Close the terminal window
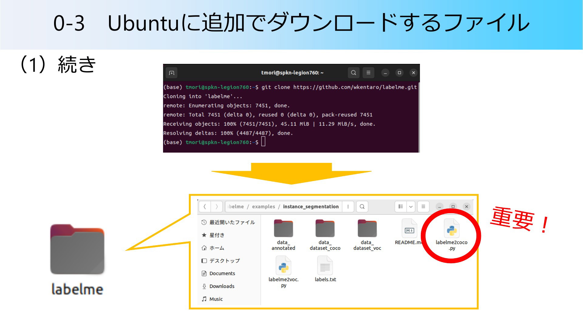 [413, 73]
